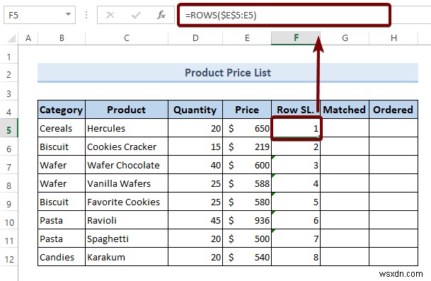The height and width of the screenshot is (281, 431).
Task: Select the 'Wafer Chocolate' cell
Action: [x=127, y=165]
